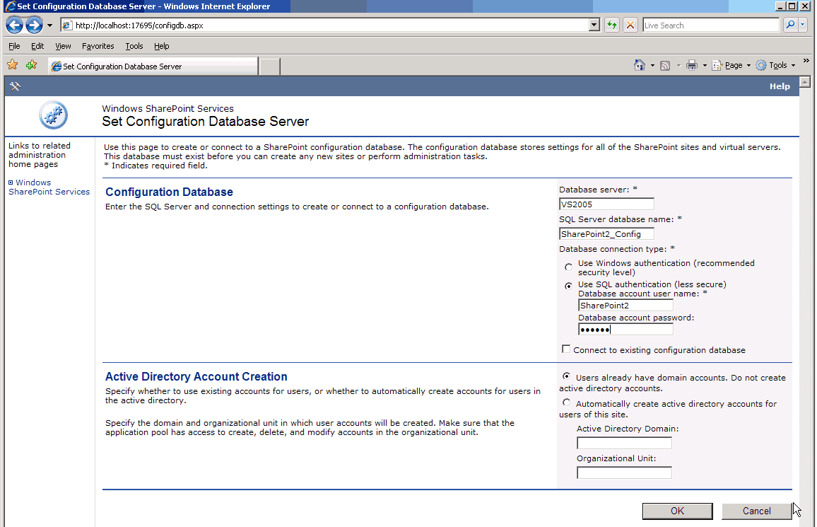
Task: Open a new blank tab
Action: tap(270, 66)
